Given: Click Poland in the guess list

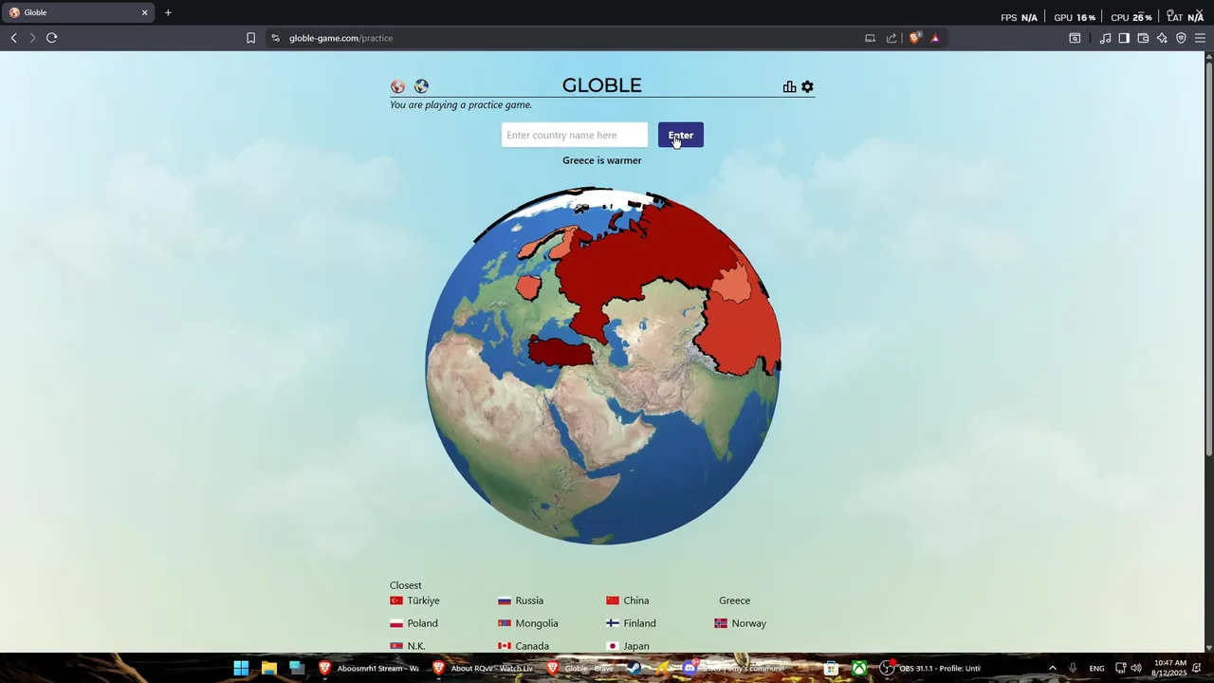Looking at the screenshot, I should [x=414, y=623].
